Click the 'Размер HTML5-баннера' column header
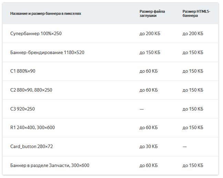The image size is (223, 178). tap(196, 13)
